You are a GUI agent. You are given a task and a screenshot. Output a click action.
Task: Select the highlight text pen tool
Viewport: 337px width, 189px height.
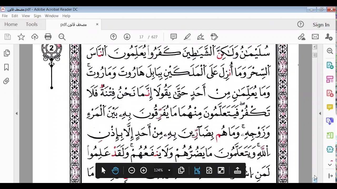[187, 37]
